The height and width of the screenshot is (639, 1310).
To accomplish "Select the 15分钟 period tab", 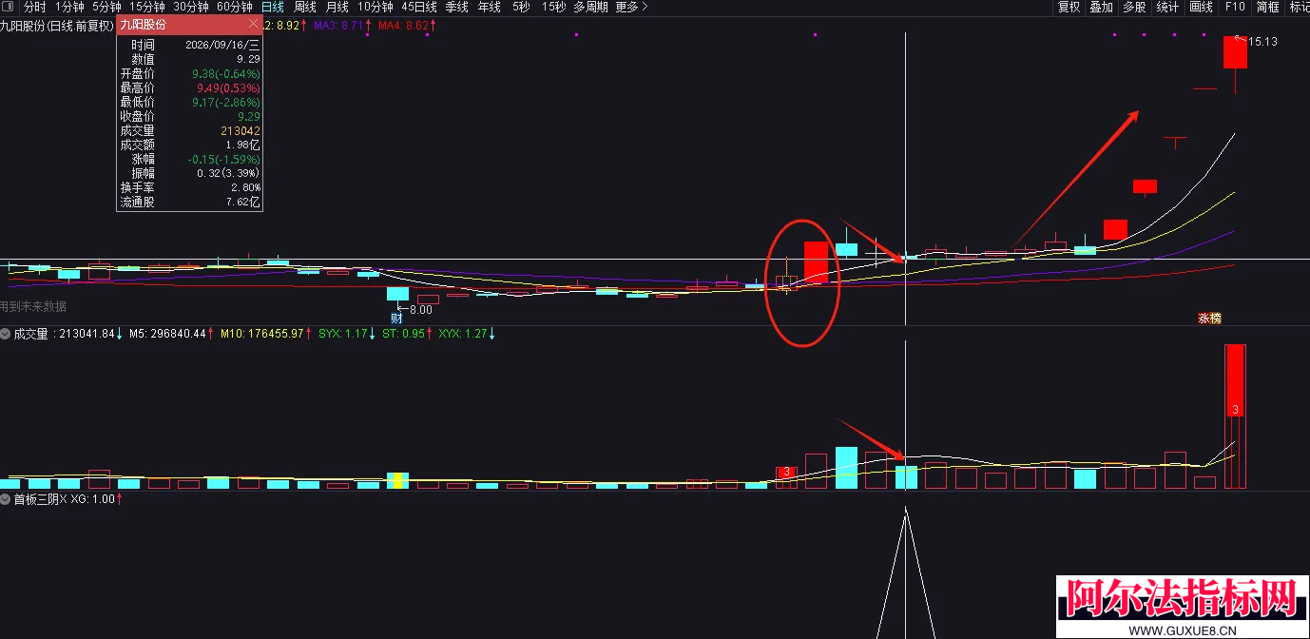I will point(146,7).
